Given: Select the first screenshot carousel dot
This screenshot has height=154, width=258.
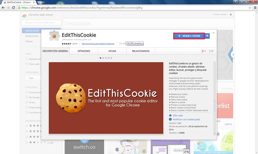Looking at the screenshot, I should click(100, 58).
